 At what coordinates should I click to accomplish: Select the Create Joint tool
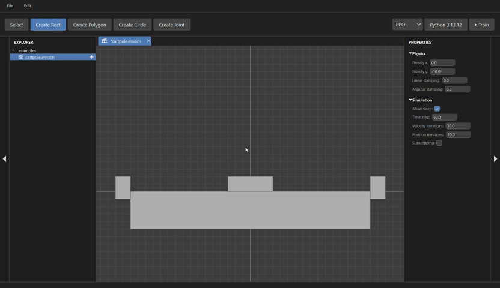pos(171,25)
